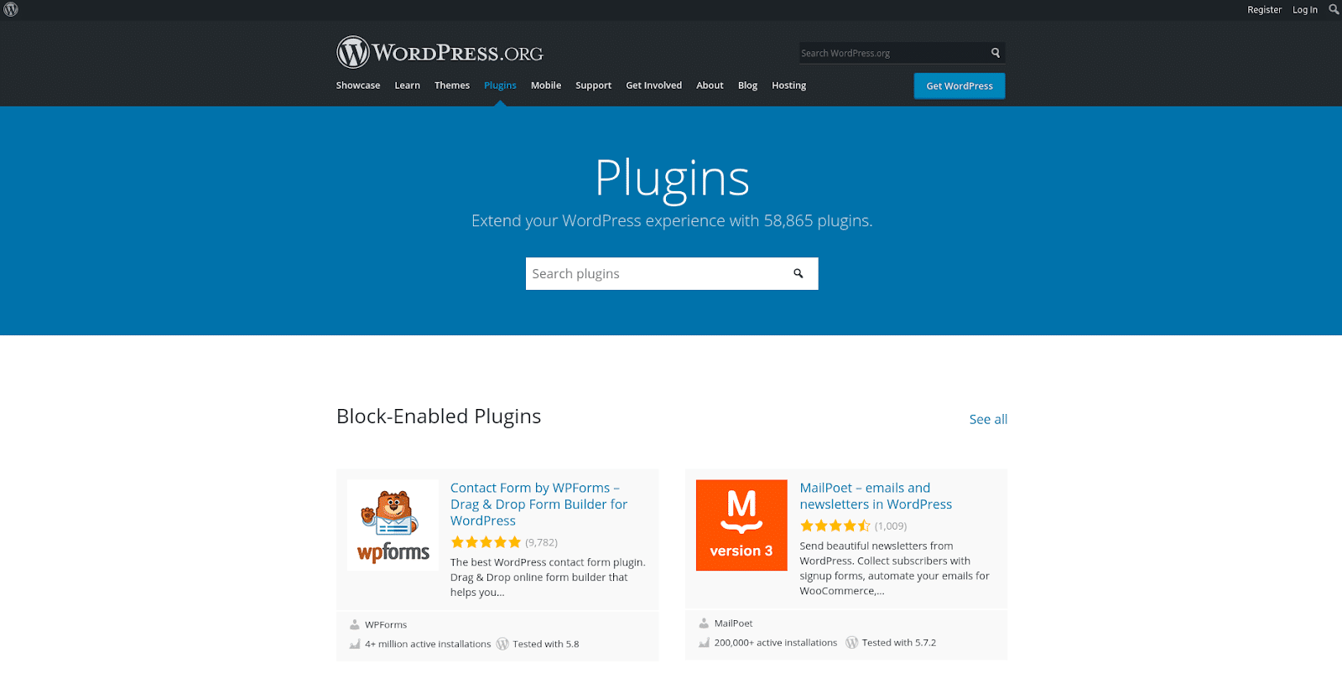Go to the Learn menu item
This screenshot has height=678, width=1342.
coord(408,85)
